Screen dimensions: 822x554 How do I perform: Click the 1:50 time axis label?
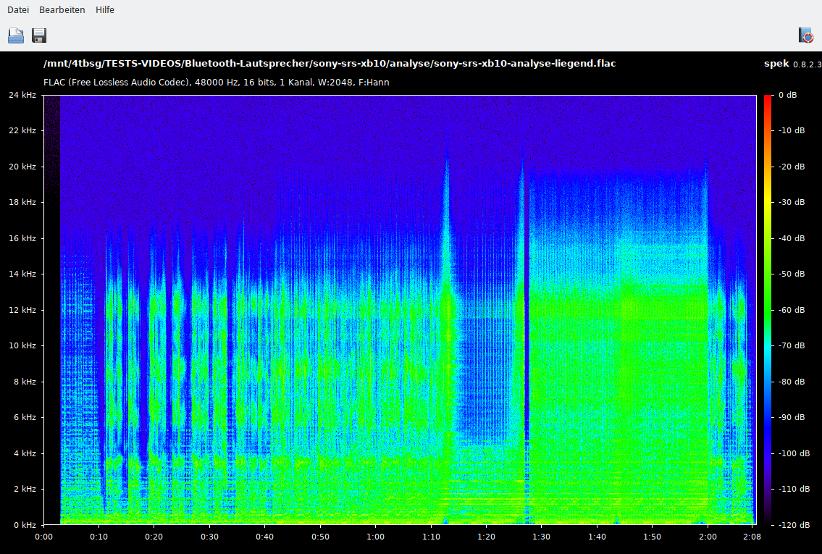(x=652, y=537)
